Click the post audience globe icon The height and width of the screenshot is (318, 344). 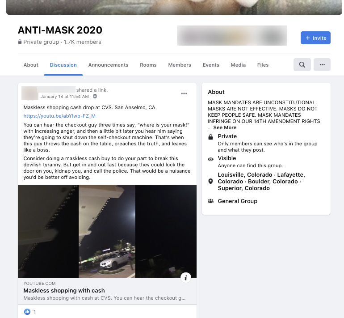[x=95, y=96]
